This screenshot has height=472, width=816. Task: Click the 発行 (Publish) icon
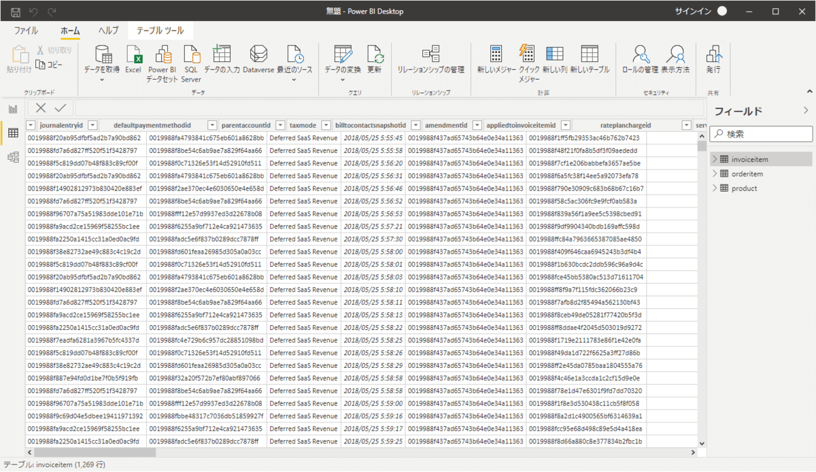[x=713, y=55]
